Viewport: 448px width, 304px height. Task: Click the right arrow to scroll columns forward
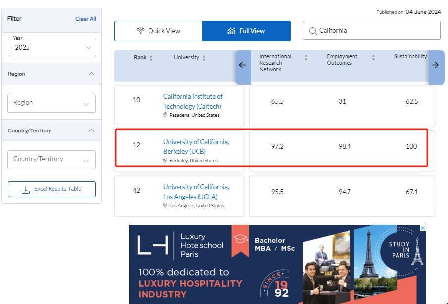tap(435, 65)
